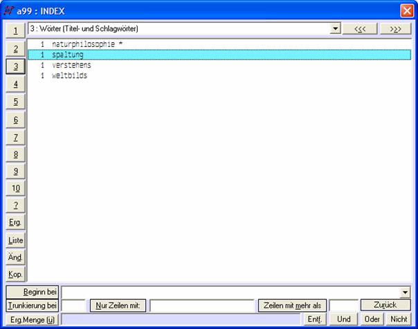Image resolution: width=418 pixels, height=329 pixels.
Task: Focus the Beginn bei input field
Action: click(230, 292)
